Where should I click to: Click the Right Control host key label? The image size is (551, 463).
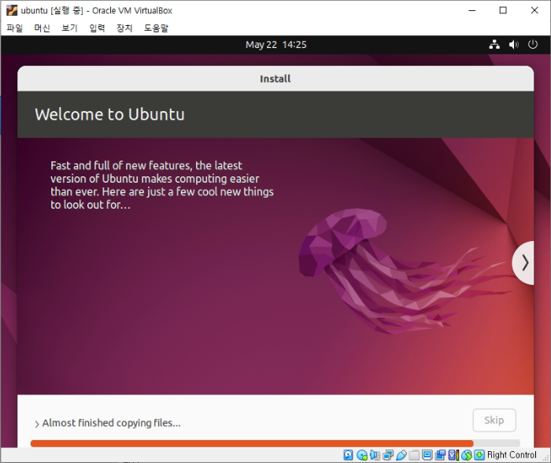tap(512, 455)
